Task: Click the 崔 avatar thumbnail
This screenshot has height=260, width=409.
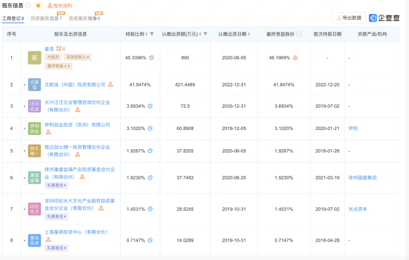Action: pyautogui.click(x=34, y=57)
